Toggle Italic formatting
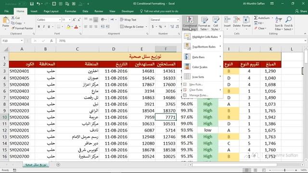 tap(44, 27)
